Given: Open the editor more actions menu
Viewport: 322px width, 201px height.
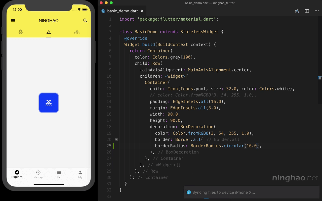Looking at the screenshot, I should tap(316, 11).
